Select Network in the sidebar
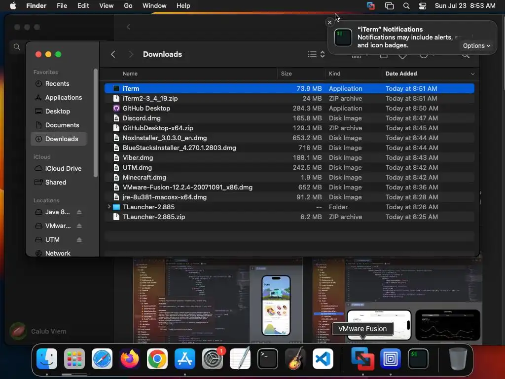This screenshot has width=505, height=379. (59, 253)
